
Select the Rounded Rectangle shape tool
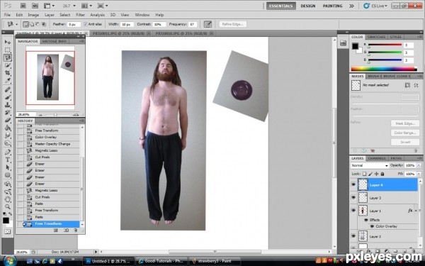[x=8, y=175]
